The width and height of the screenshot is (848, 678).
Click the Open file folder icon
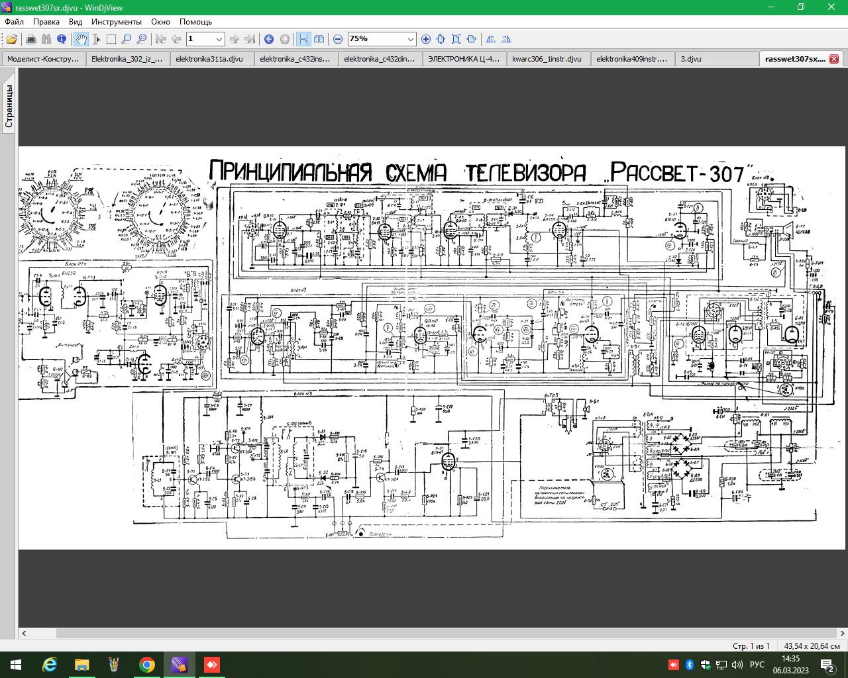(x=12, y=39)
